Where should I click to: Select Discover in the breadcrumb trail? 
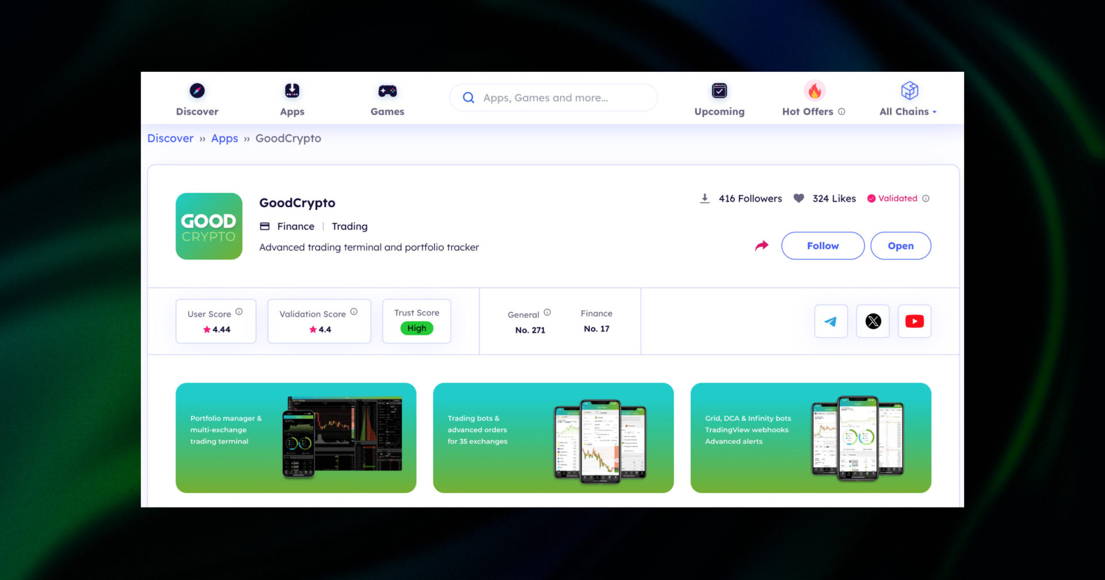coord(170,138)
